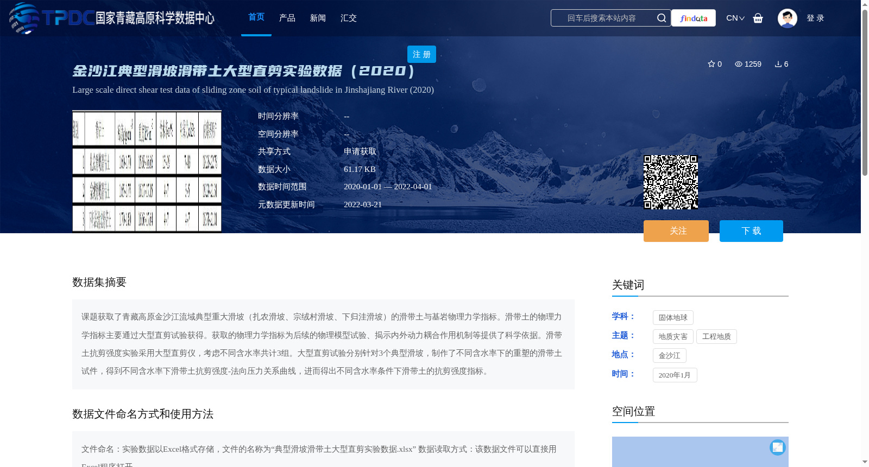Click the 申请获取 sharing method value

[360, 151]
